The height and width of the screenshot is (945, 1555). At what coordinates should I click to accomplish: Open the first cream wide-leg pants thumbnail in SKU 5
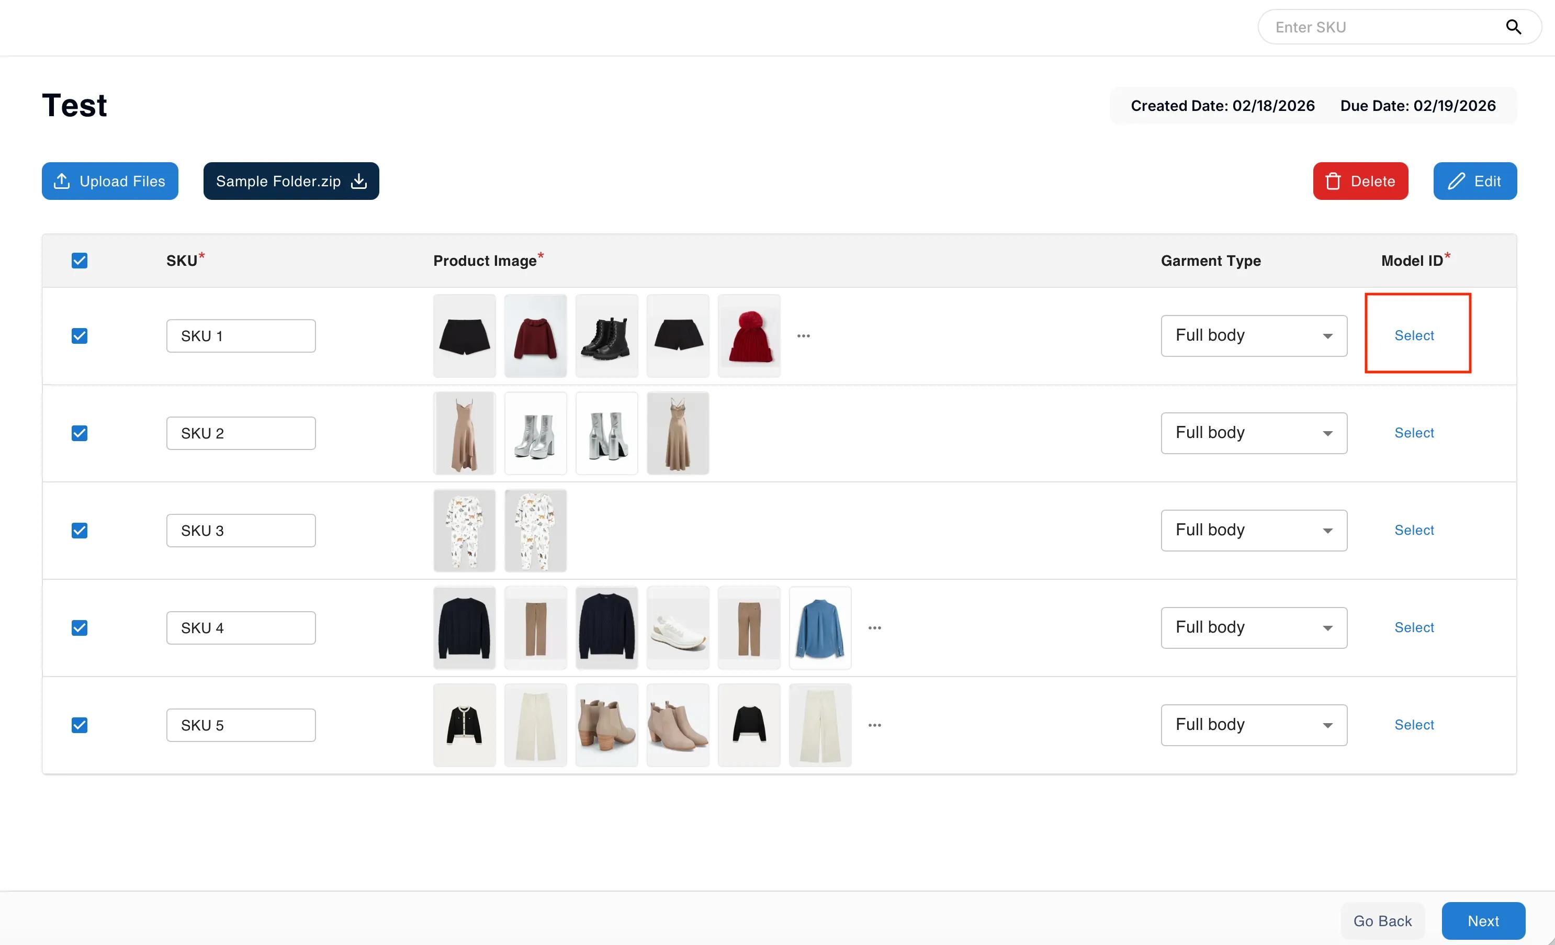tap(535, 725)
